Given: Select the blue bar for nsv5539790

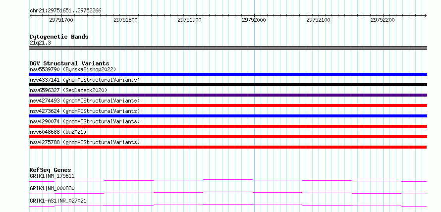Looking at the screenshot, I should tap(228, 74).
